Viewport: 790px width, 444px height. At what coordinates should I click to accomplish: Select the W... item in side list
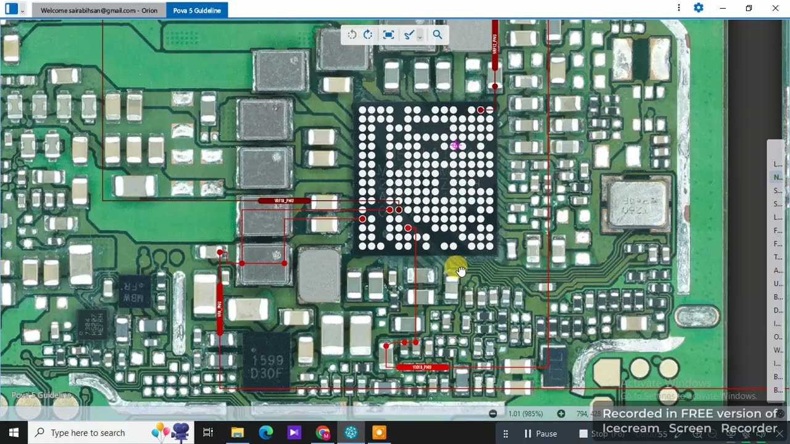pos(778,350)
